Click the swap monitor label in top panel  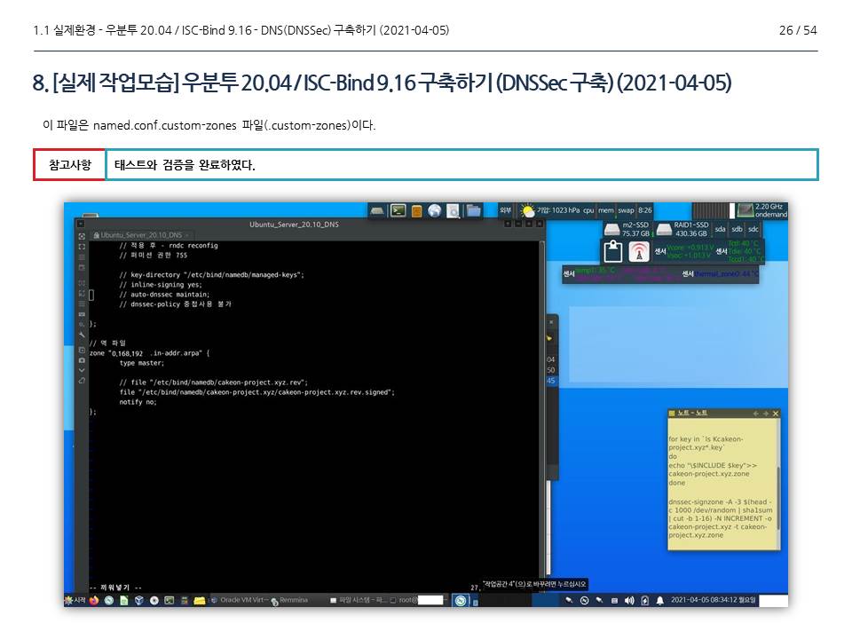pos(626,210)
